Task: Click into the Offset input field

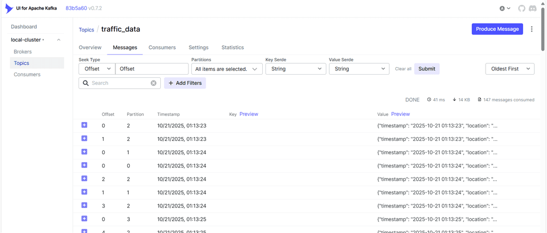Action: [152, 69]
